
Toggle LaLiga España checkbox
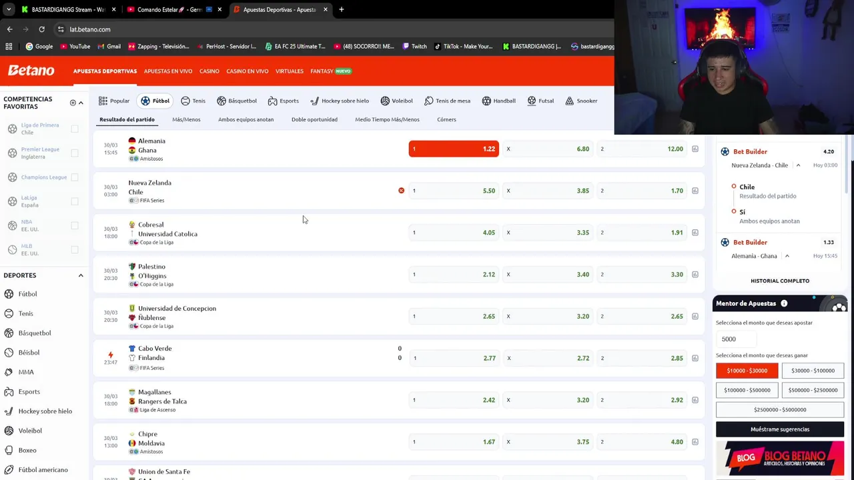[x=75, y=201]
